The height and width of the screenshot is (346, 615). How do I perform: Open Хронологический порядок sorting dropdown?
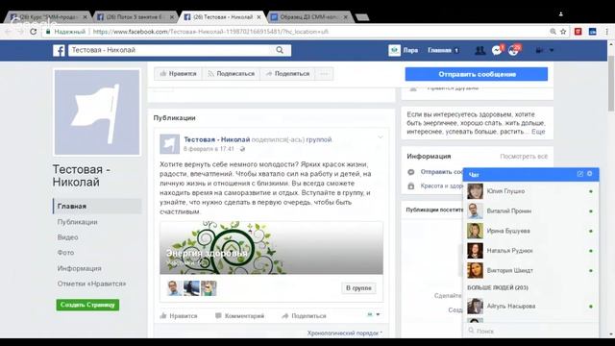(x=344, y=334)
